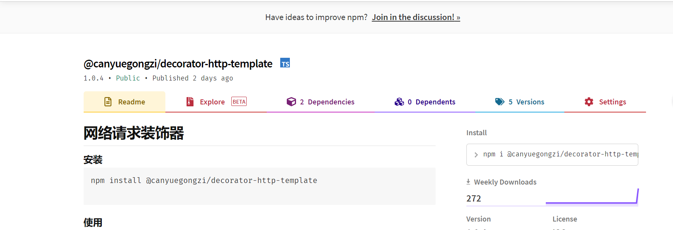
Task: Click the npm install code block in readme
Action: click(259, 186)
